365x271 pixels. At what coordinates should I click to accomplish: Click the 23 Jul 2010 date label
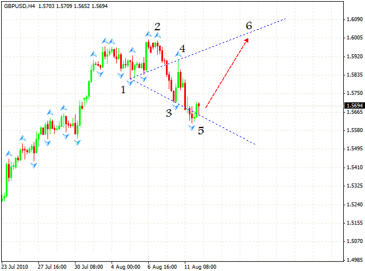15,266
